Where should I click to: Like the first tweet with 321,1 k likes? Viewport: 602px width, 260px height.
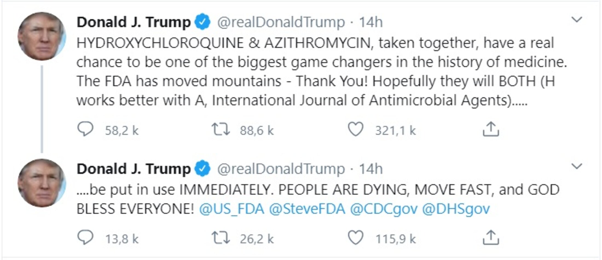[x=355, y=129]
